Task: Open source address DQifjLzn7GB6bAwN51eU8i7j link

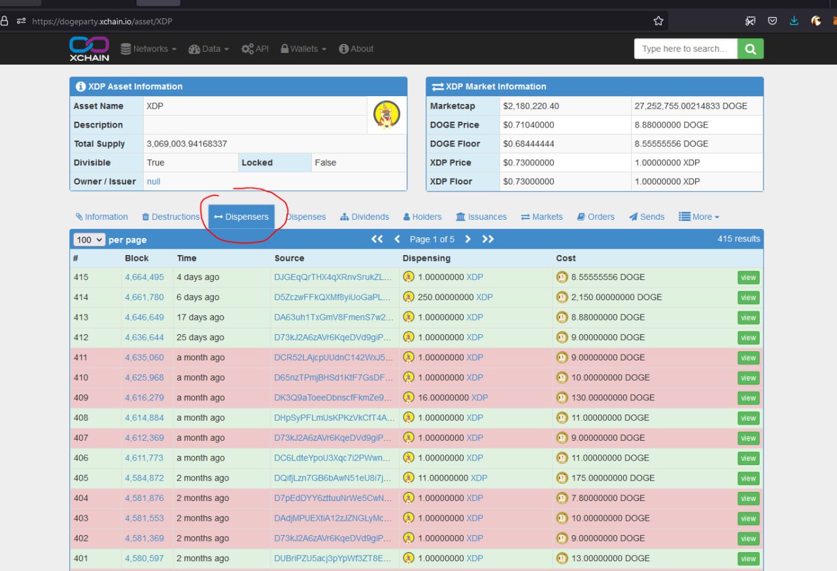Action: pos(334,478)
